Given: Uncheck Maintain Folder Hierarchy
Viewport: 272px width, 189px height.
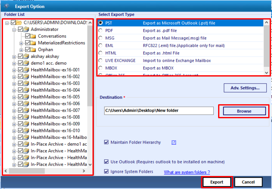Looking at the screenshot, I should tap(106, 142).
